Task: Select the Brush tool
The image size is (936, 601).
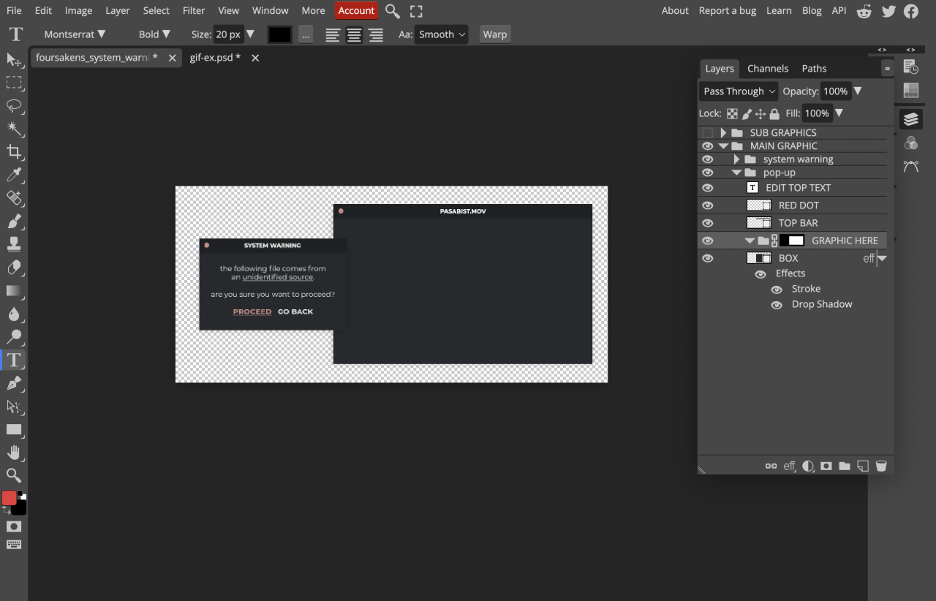Action: click(x=14, y=221)
